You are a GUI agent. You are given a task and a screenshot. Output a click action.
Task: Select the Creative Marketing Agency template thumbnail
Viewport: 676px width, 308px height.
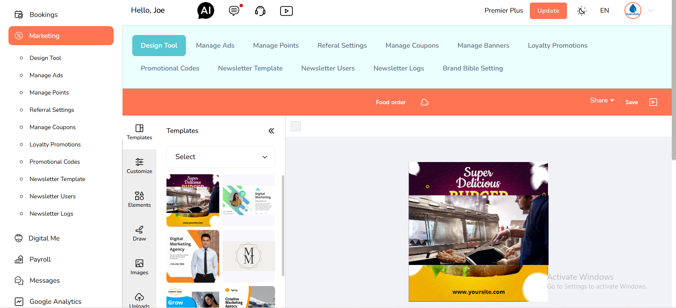pos(249,297)
